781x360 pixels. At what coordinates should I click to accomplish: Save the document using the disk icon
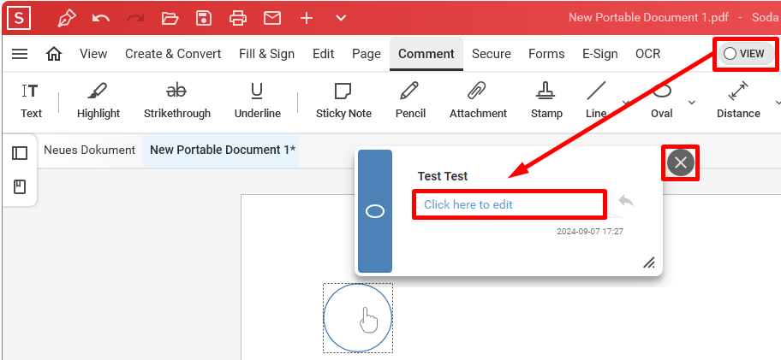204,19
